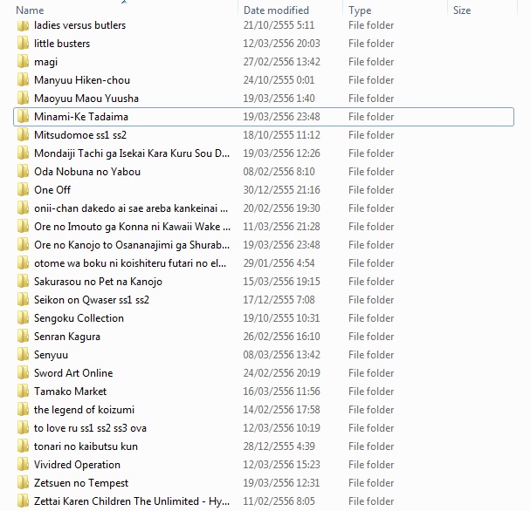Click 'tonari no kaibutsu kun' name
530x511 pixels.
point(86,446)
